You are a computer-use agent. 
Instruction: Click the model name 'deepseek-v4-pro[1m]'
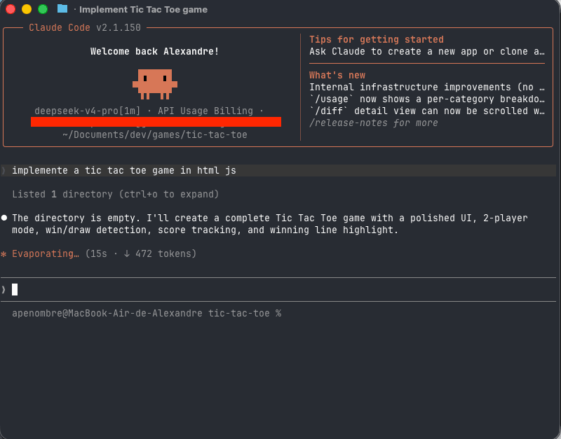click(87, 111)
